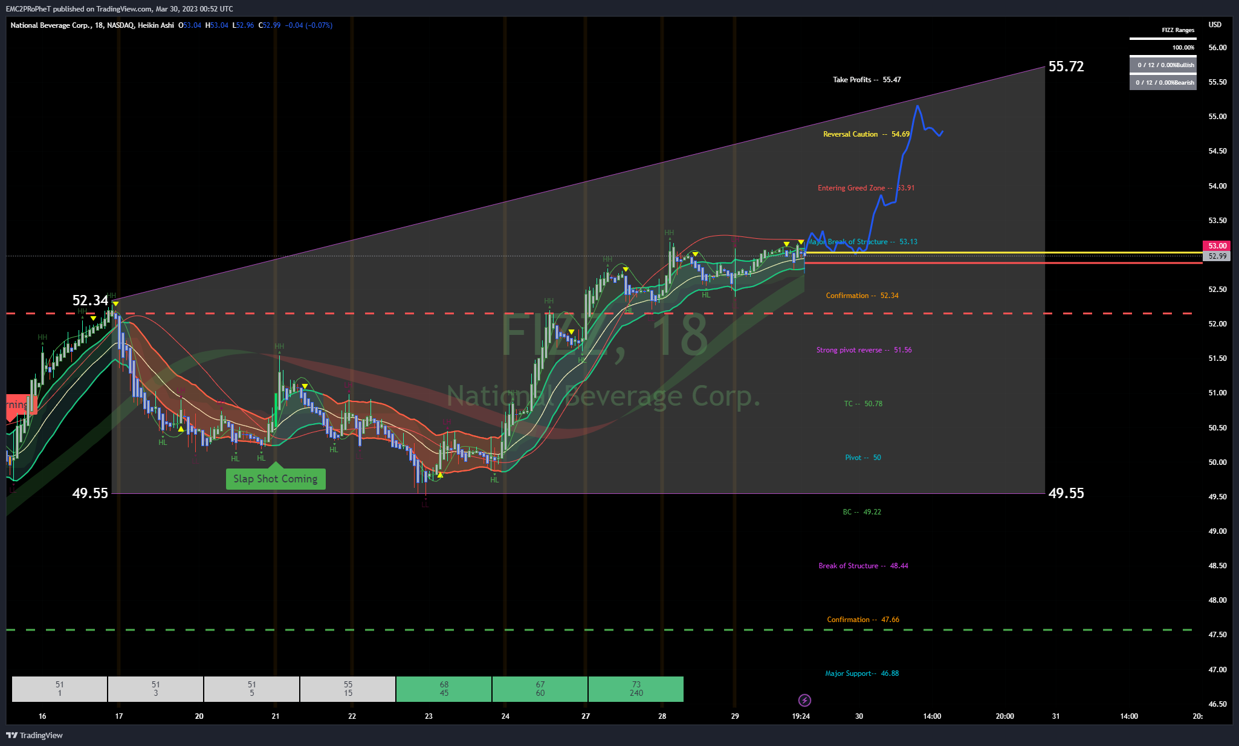Click the 'Major Support-- 46.88' label
This screenshot has height=746, width=1239.
862,673
